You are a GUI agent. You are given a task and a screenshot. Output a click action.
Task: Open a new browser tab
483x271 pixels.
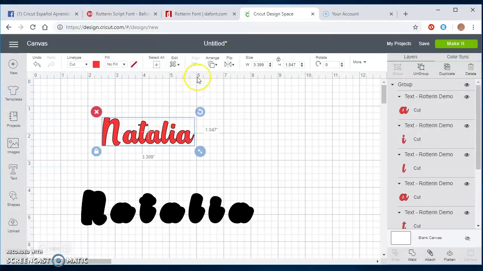(x=406, y=14)
